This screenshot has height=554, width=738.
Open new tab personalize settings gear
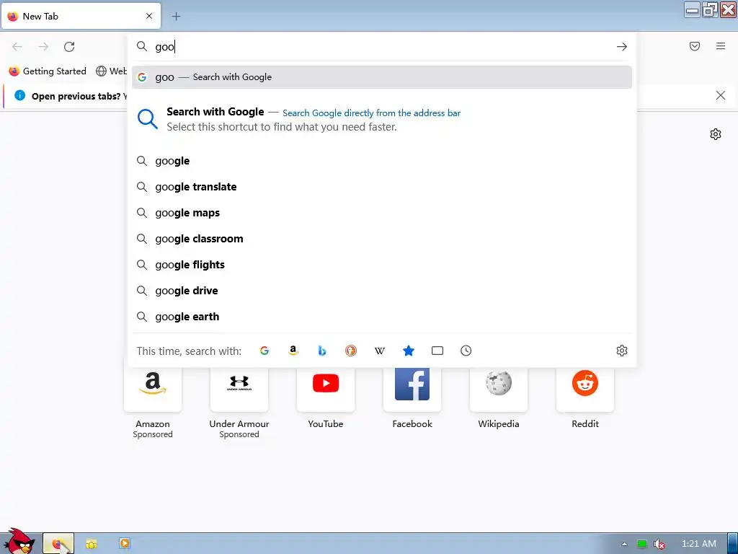click(x=716, y=134)
